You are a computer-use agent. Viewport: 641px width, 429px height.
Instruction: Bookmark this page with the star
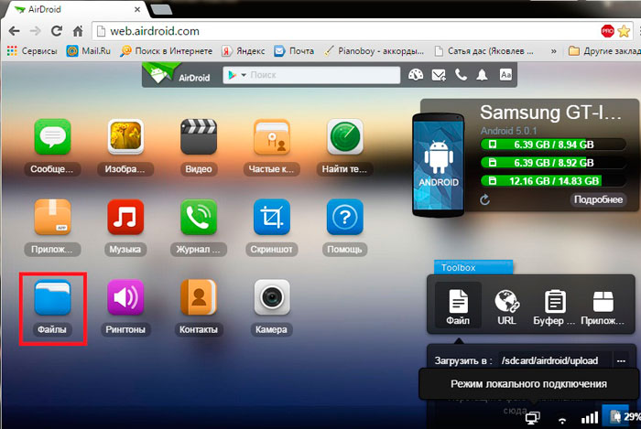coord(624,31)
